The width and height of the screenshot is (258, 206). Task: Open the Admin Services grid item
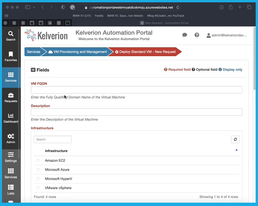(x=11, y=173)
